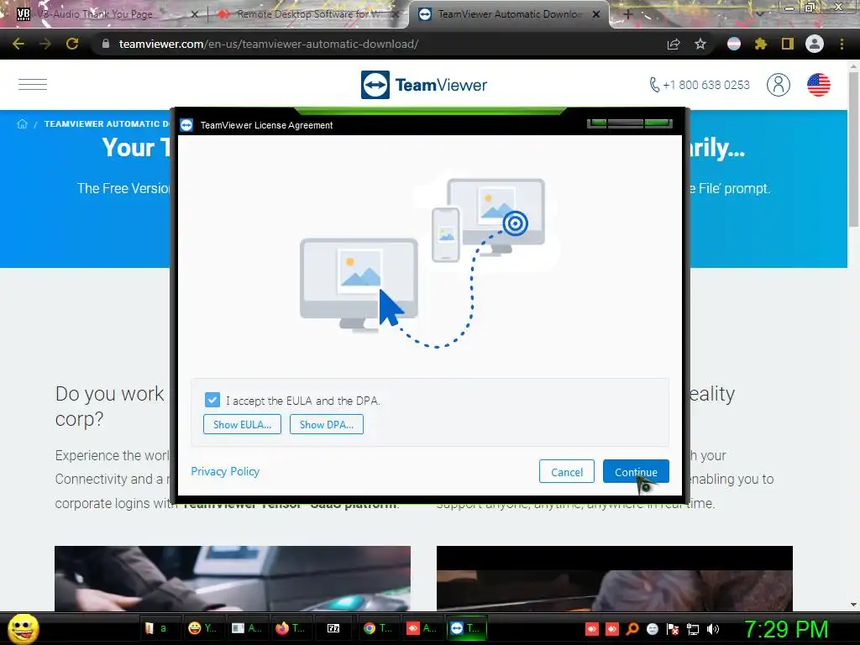Viewport: 860px width, 645px height.
Task: Uncheck the accept EULA and DPA checkbox
Action: [x=212, y=400]
